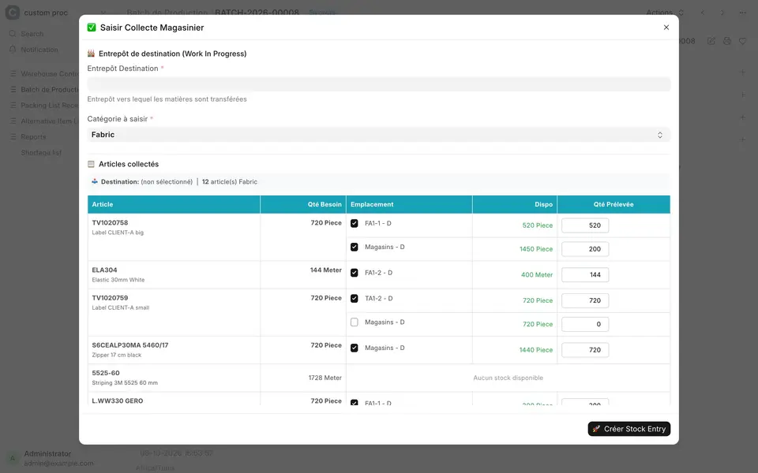Click the Aucun stock disponible message
758x473 pixels.
click(508, 378)
